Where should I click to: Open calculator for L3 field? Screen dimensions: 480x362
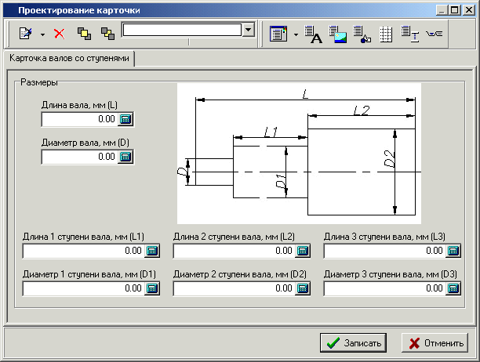[453, 251]
